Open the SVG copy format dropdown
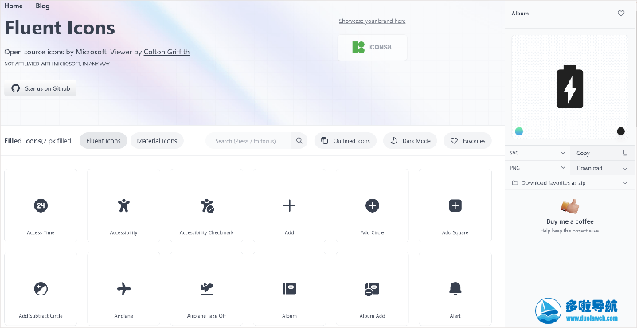The height and width of the screenshot is (328, 637). (x=537, y=153)
